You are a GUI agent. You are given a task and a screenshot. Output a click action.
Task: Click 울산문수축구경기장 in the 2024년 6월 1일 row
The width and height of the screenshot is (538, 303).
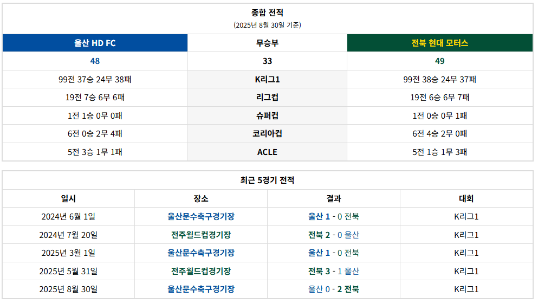click(201, 217)
